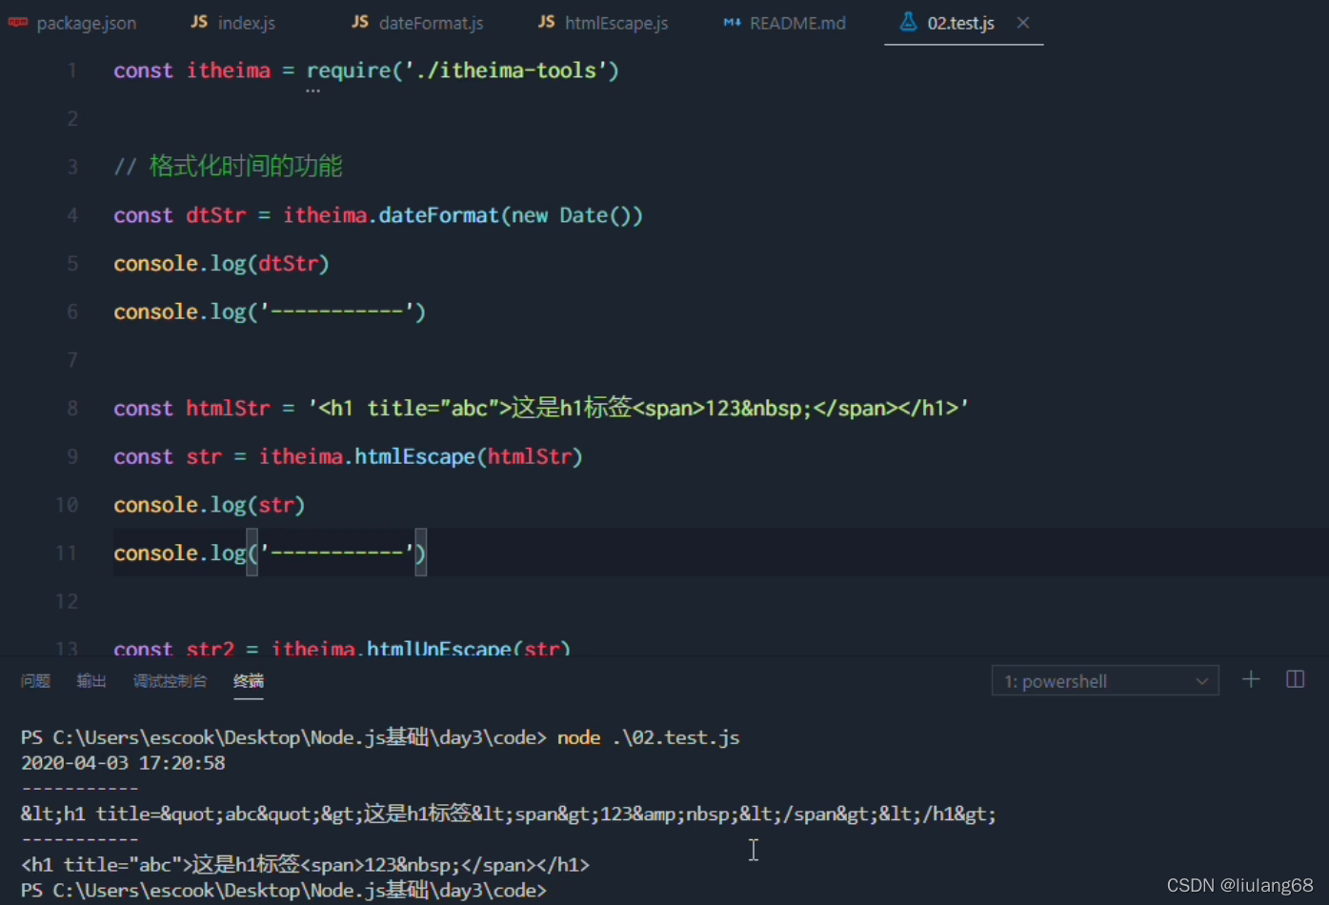Screen dimensions: 1329x905
Task: Click 'htmlStr' variable declaration on line 8
Action: click(x=228, y=409)
